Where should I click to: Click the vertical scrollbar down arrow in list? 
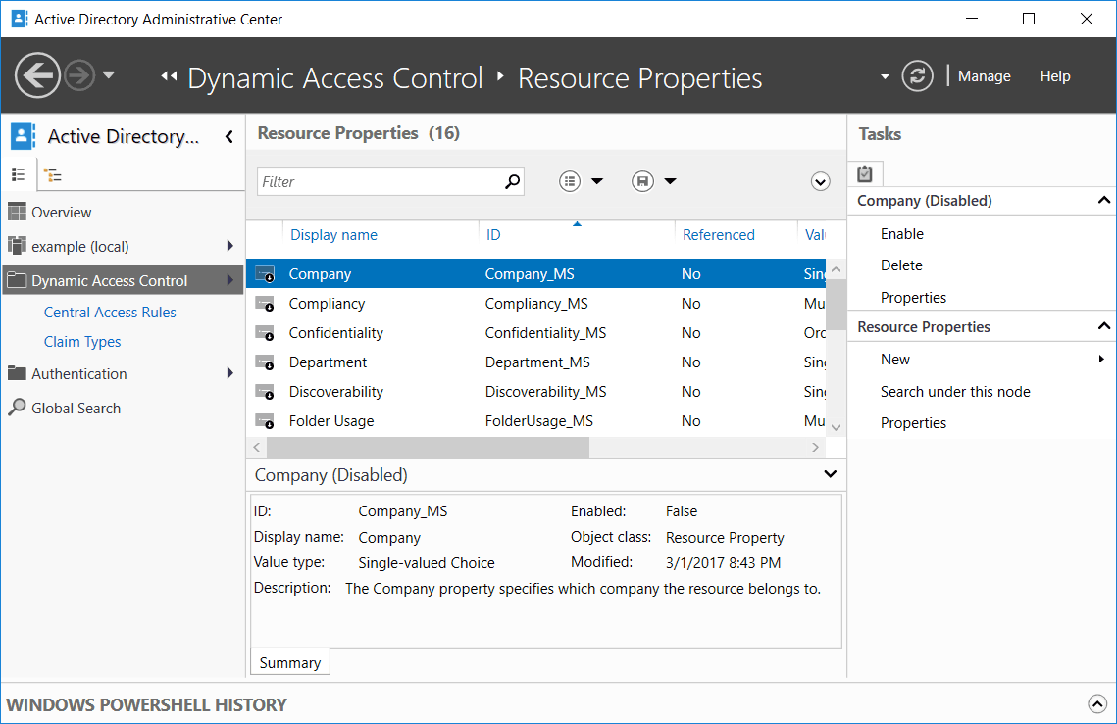click(837, 427)
